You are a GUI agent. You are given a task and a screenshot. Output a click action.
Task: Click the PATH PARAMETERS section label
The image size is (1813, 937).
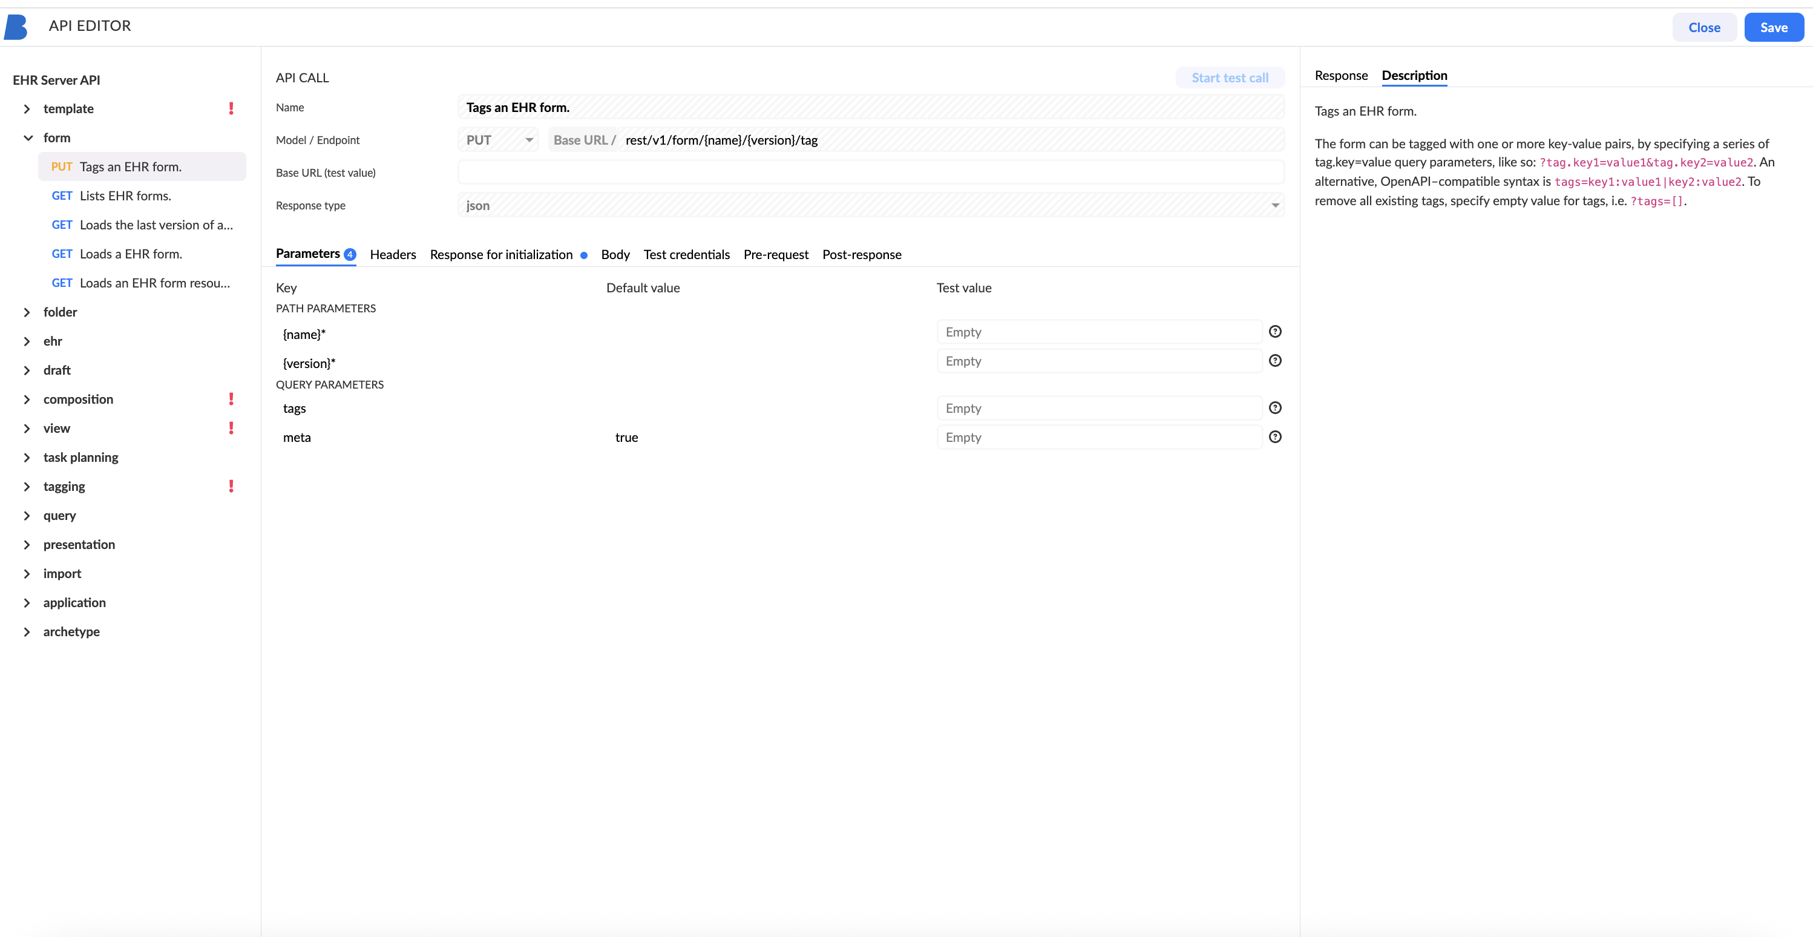tap(326, 308)
